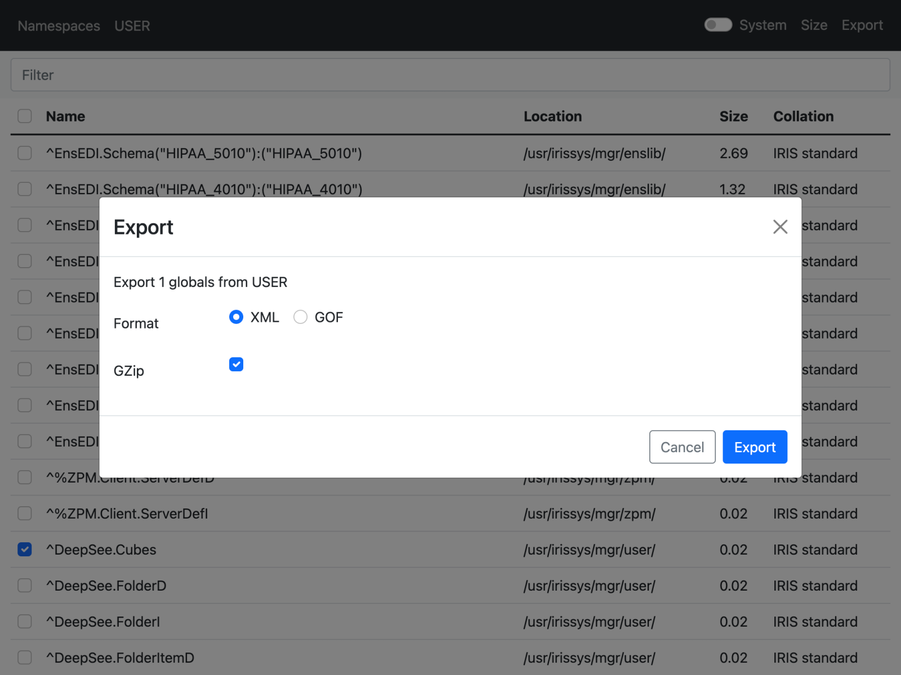Select the XML format radio button
The width and height of the screenshot is (901, 675).
[x=237, y=317]
